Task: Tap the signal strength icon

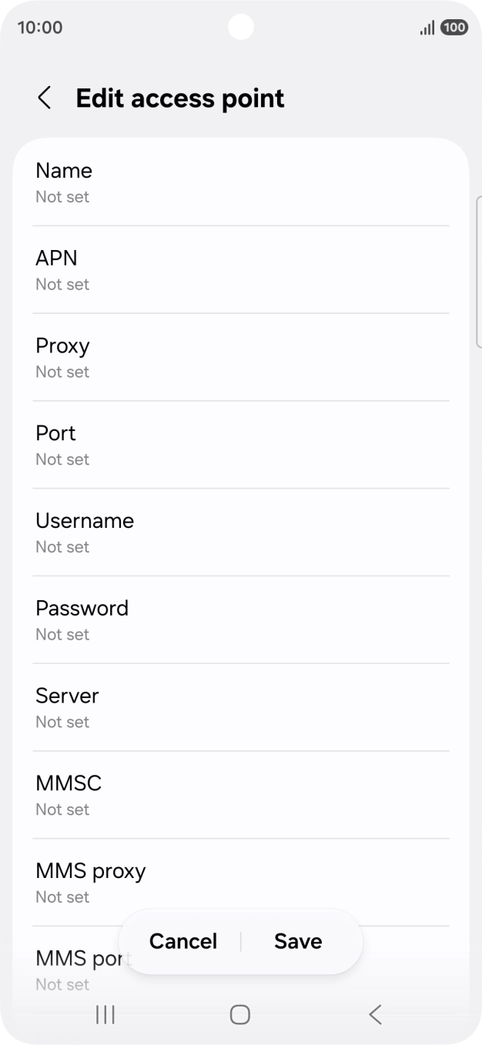Action: (427, 28)
